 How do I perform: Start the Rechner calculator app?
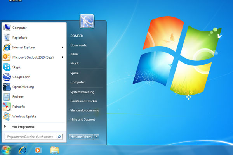coord(18,97)
